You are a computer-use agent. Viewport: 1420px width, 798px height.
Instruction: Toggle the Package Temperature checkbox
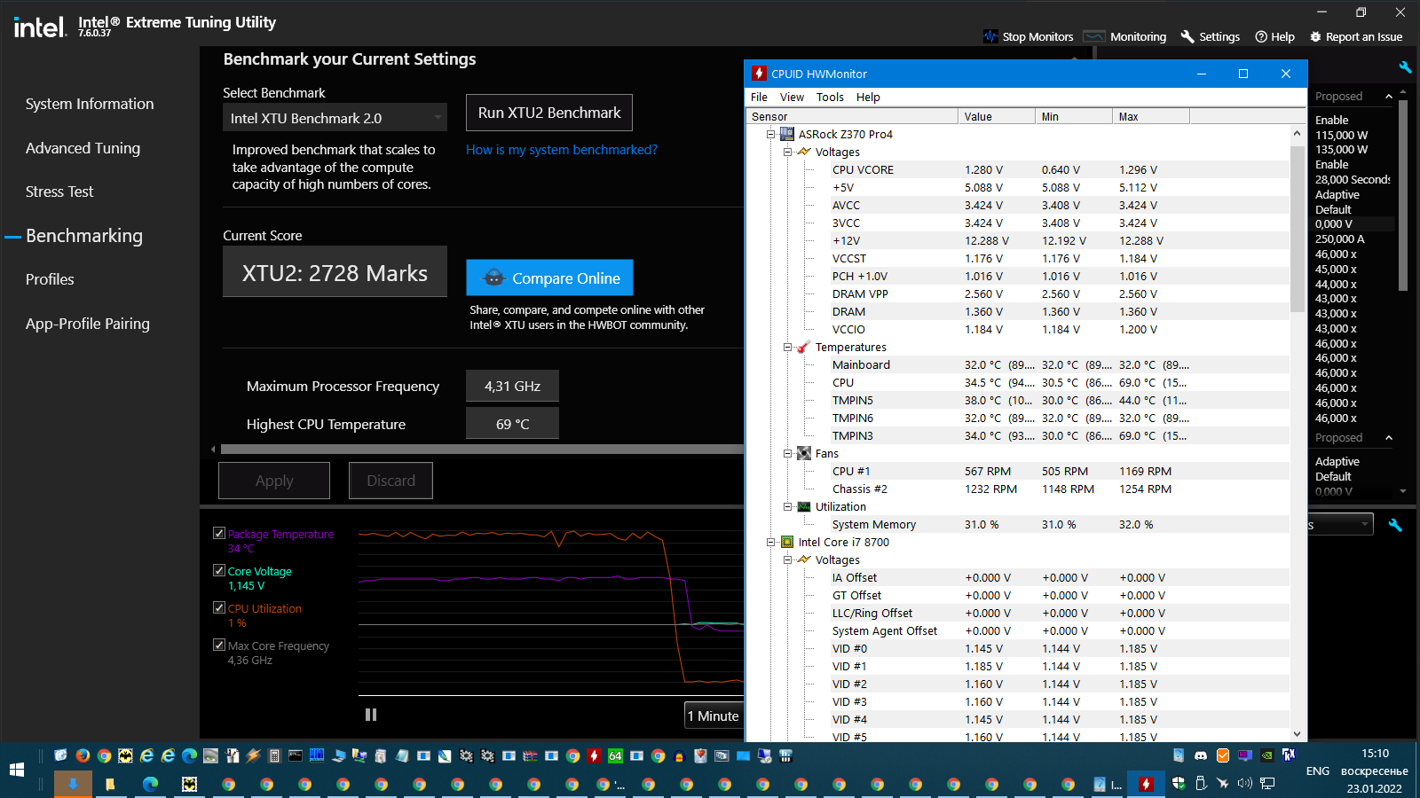pos(219,534)
